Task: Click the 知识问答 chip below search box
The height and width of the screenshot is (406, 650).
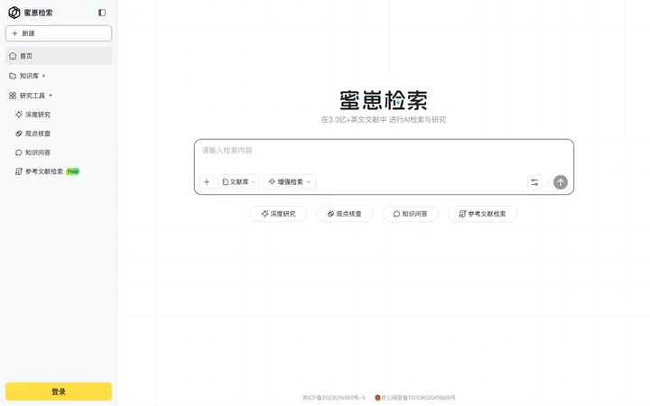Action: [411, 214]
